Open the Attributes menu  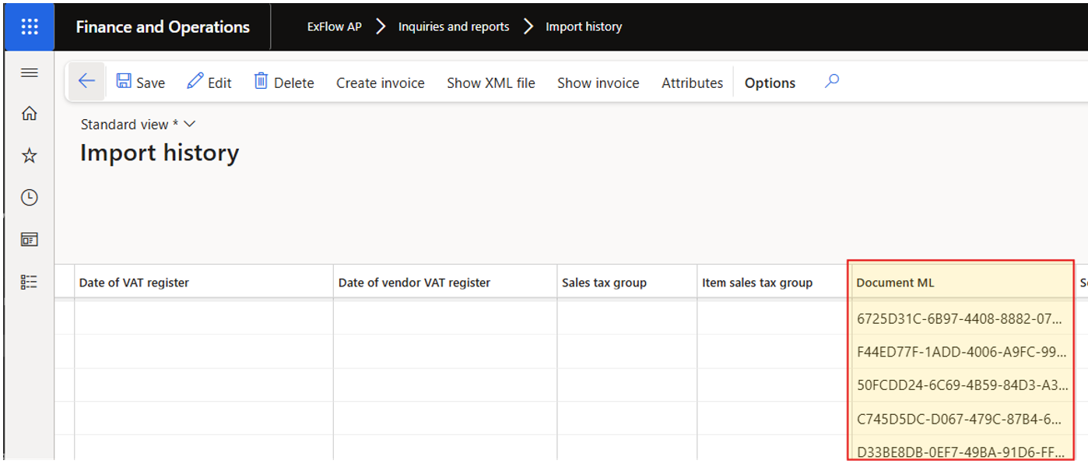click(x=692, y=83)
